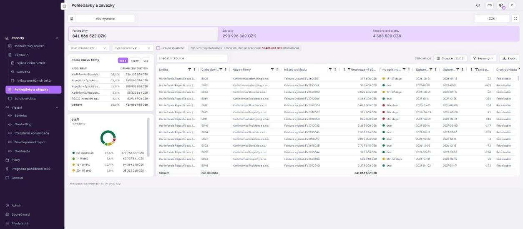Open column menu dots for Po splatnosti
Screen dimensions: 523x229
click(409, 70)
